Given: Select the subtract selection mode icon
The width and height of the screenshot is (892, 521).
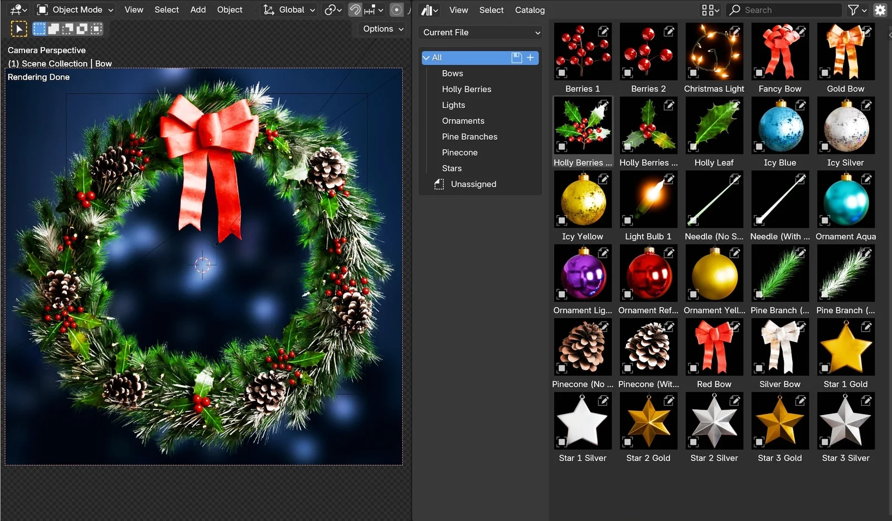Looking at the screenshot, I should tap(67, 28).
